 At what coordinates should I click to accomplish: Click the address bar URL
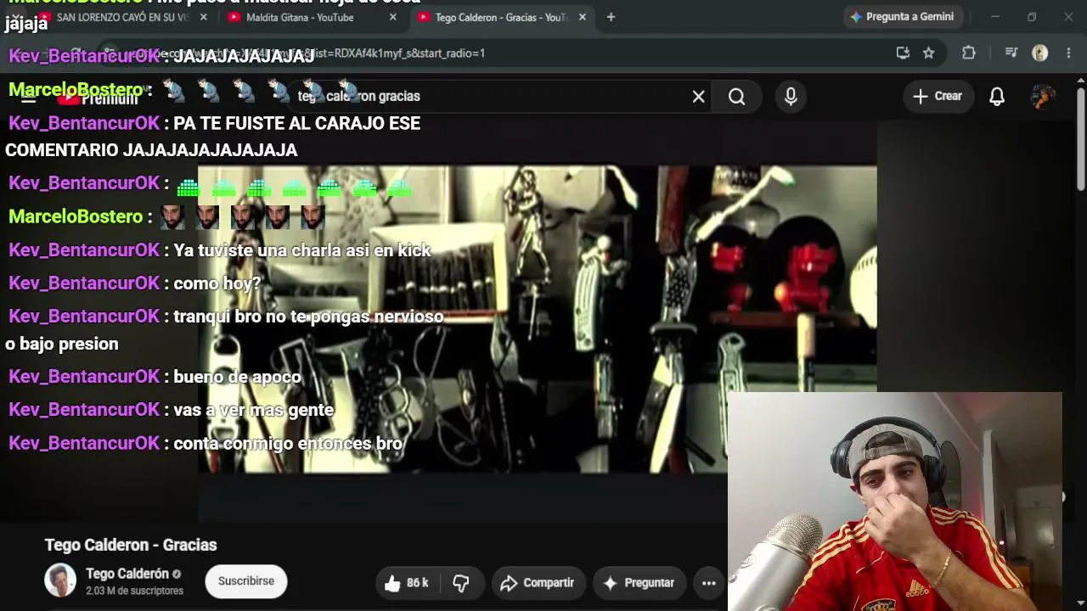tap(501, 53)
